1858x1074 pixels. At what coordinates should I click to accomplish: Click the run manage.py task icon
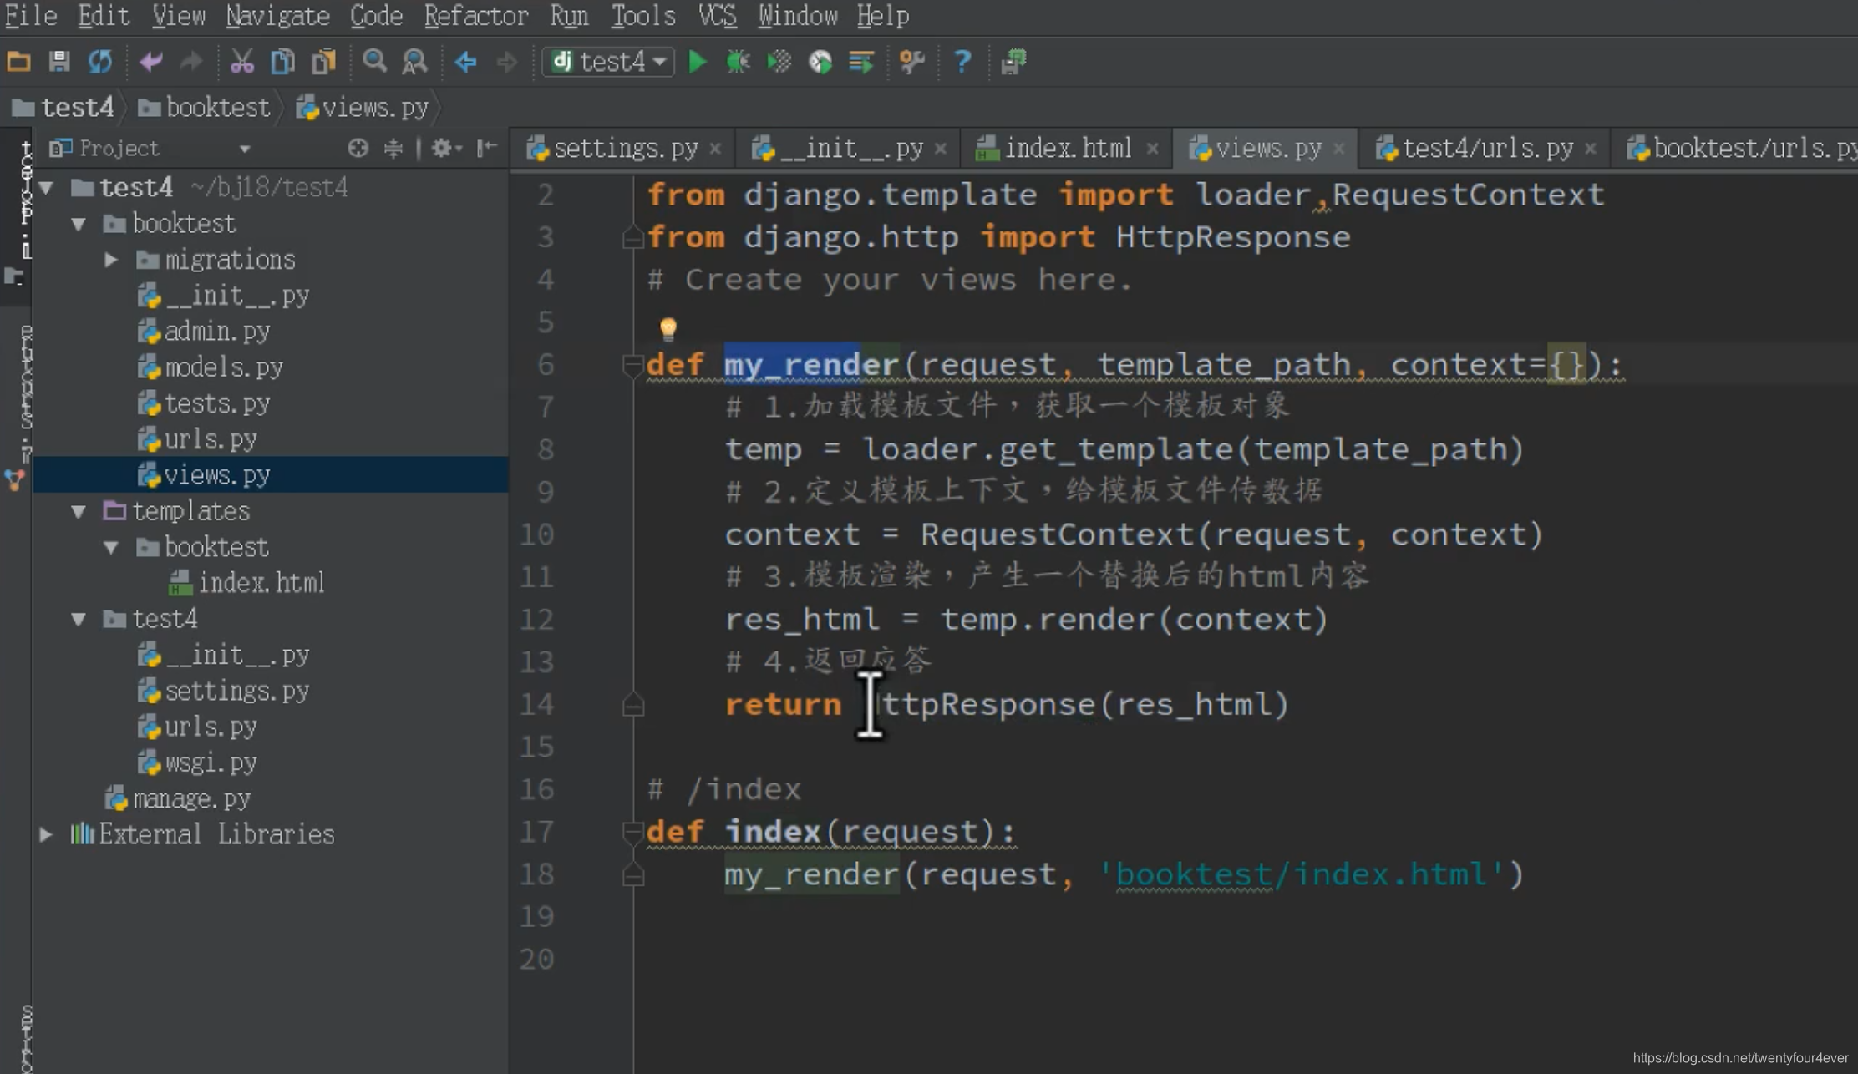(1013, 62)
